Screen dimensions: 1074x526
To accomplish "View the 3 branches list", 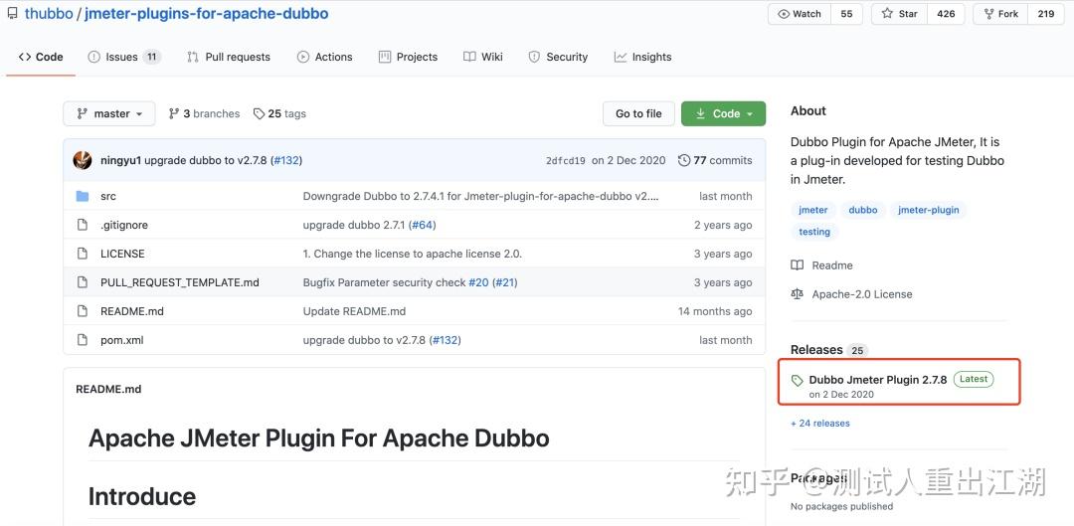I will coord(204,113).
